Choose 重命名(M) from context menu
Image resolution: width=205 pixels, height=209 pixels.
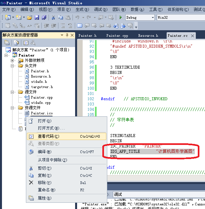(x=67, y=190)
